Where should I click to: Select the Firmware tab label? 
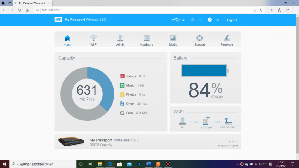[x=227, y=45]
